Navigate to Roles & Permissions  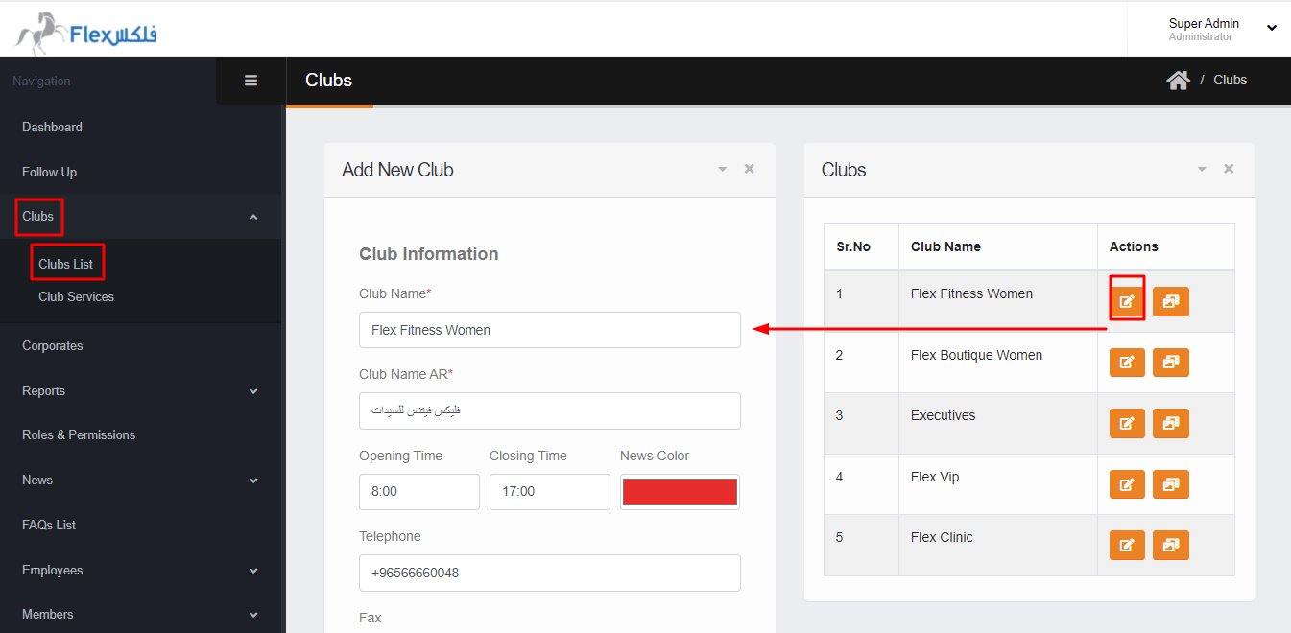click(79, 434)
